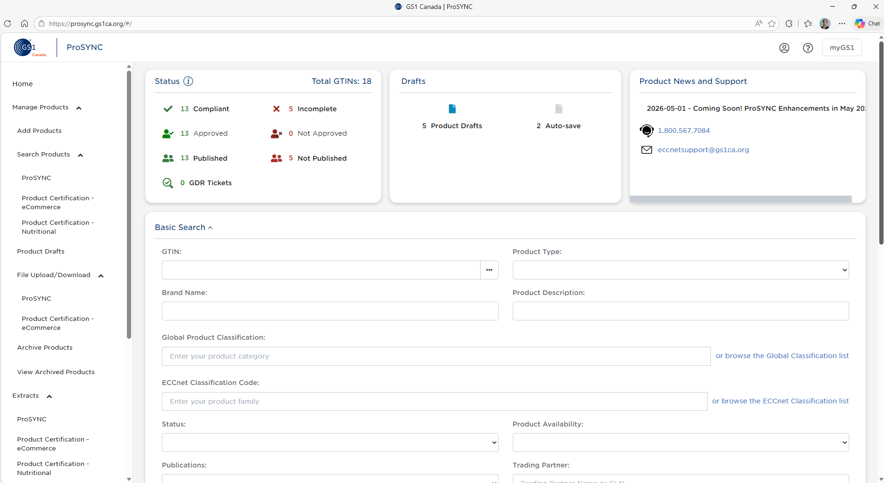Open the help question mark icon
The width and height of the screenshot is (884, 483).
pos(808,48)
